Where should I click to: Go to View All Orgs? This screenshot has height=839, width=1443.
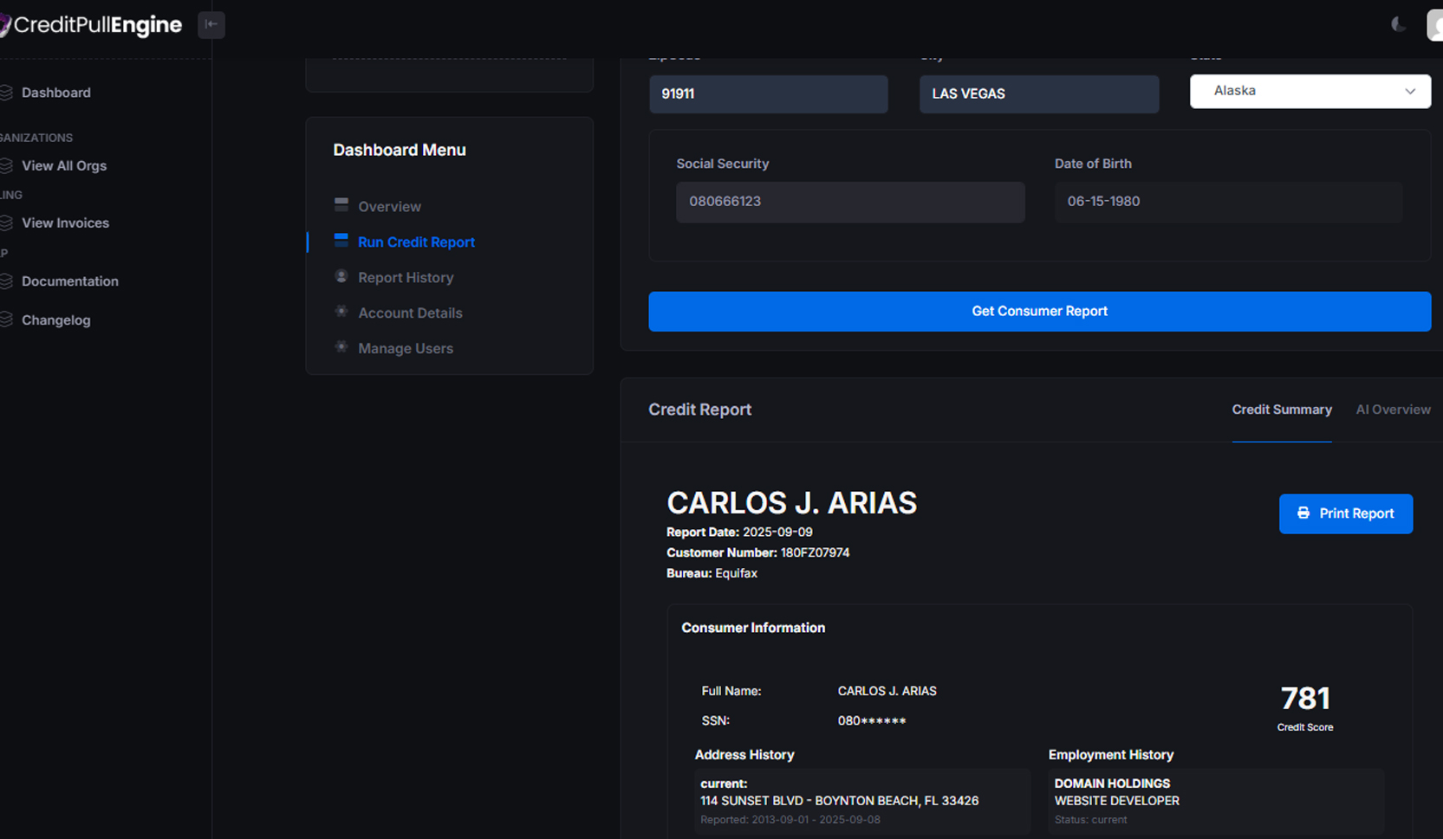click(x=63, y=165)
